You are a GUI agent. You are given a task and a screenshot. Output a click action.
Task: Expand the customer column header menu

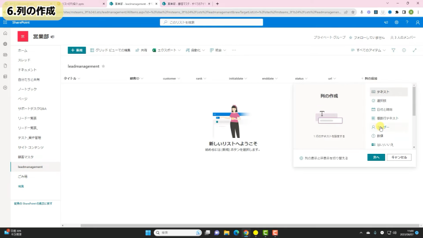point(172,79)
